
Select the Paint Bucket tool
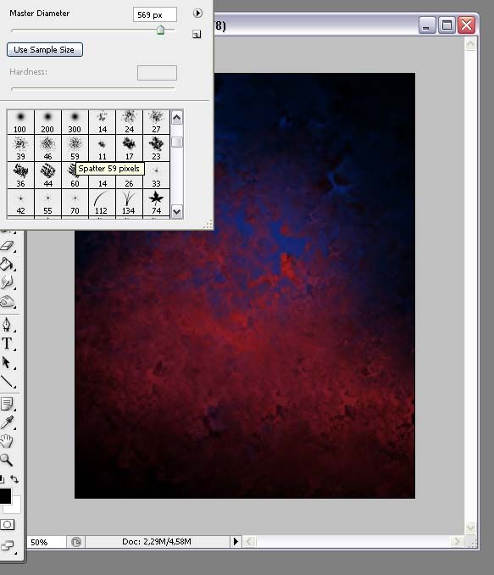pos(7,264)
